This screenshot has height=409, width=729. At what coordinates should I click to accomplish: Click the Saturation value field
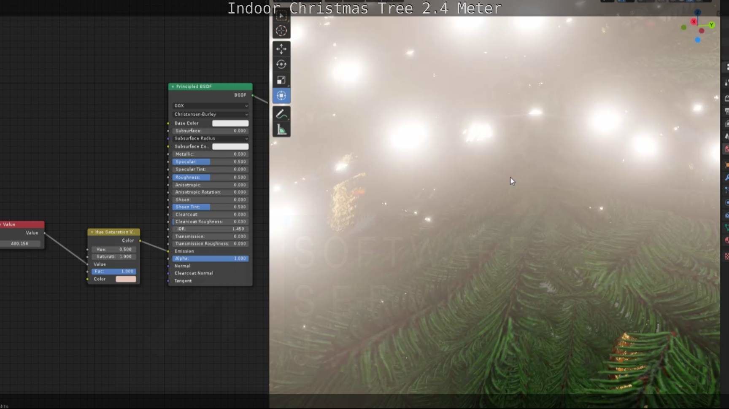113,257
